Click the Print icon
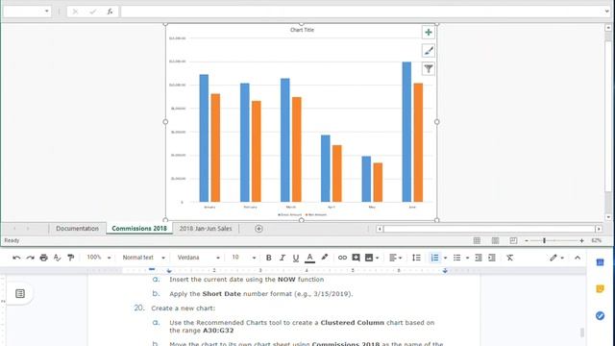The width and height of the screenshot is (615, 346). 43,258
